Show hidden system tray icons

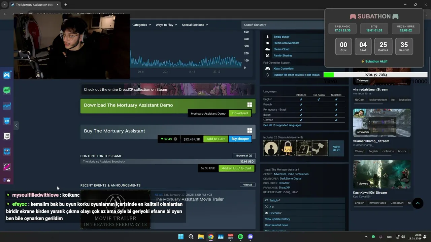tap(366, 237)
